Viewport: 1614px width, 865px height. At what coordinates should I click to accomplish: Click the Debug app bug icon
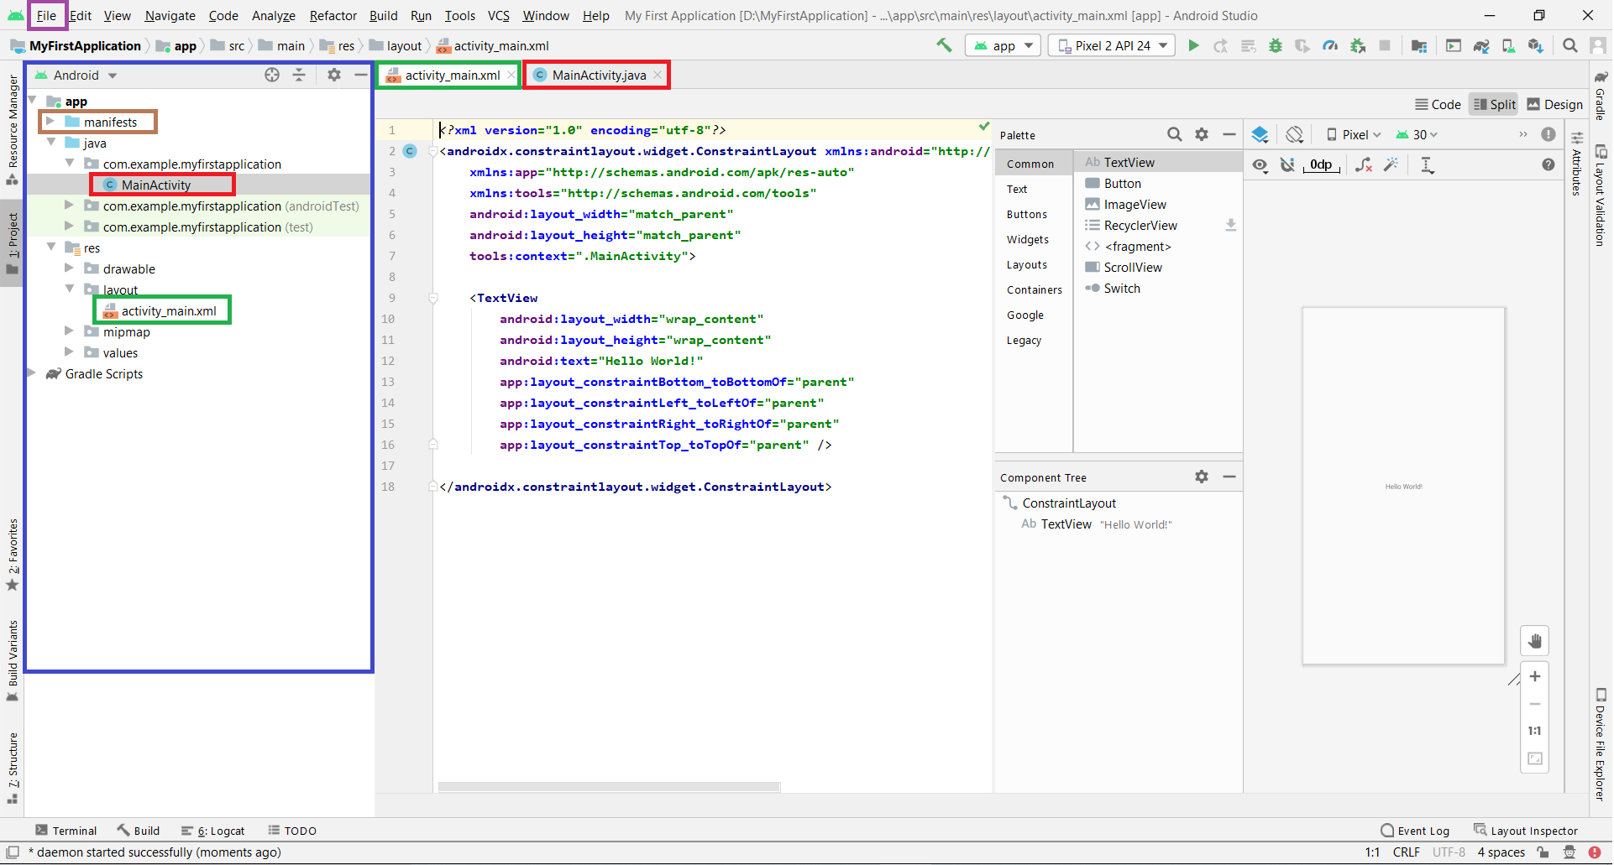(x=1276, y=46)
